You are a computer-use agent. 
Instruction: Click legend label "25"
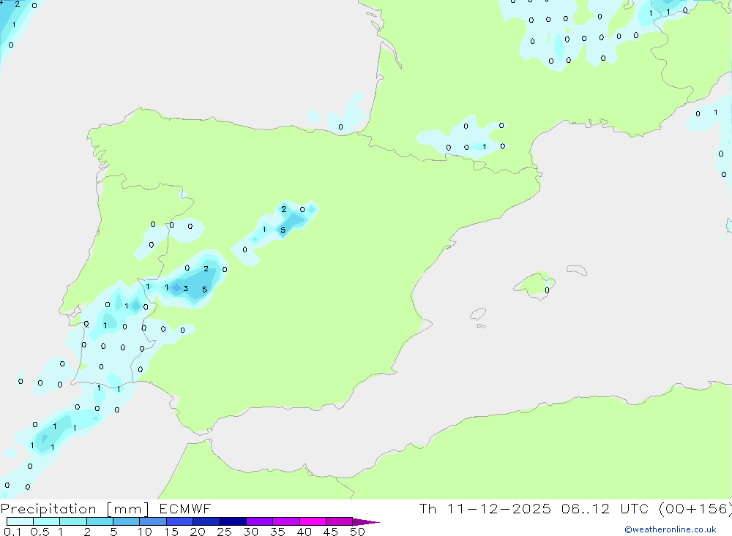click(x=225, y=532)
